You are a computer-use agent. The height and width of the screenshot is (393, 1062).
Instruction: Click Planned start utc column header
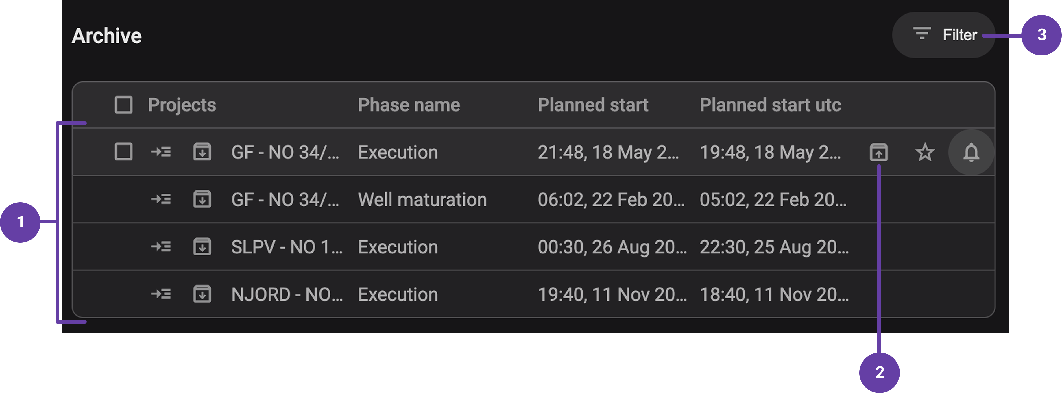pos(770,105)
